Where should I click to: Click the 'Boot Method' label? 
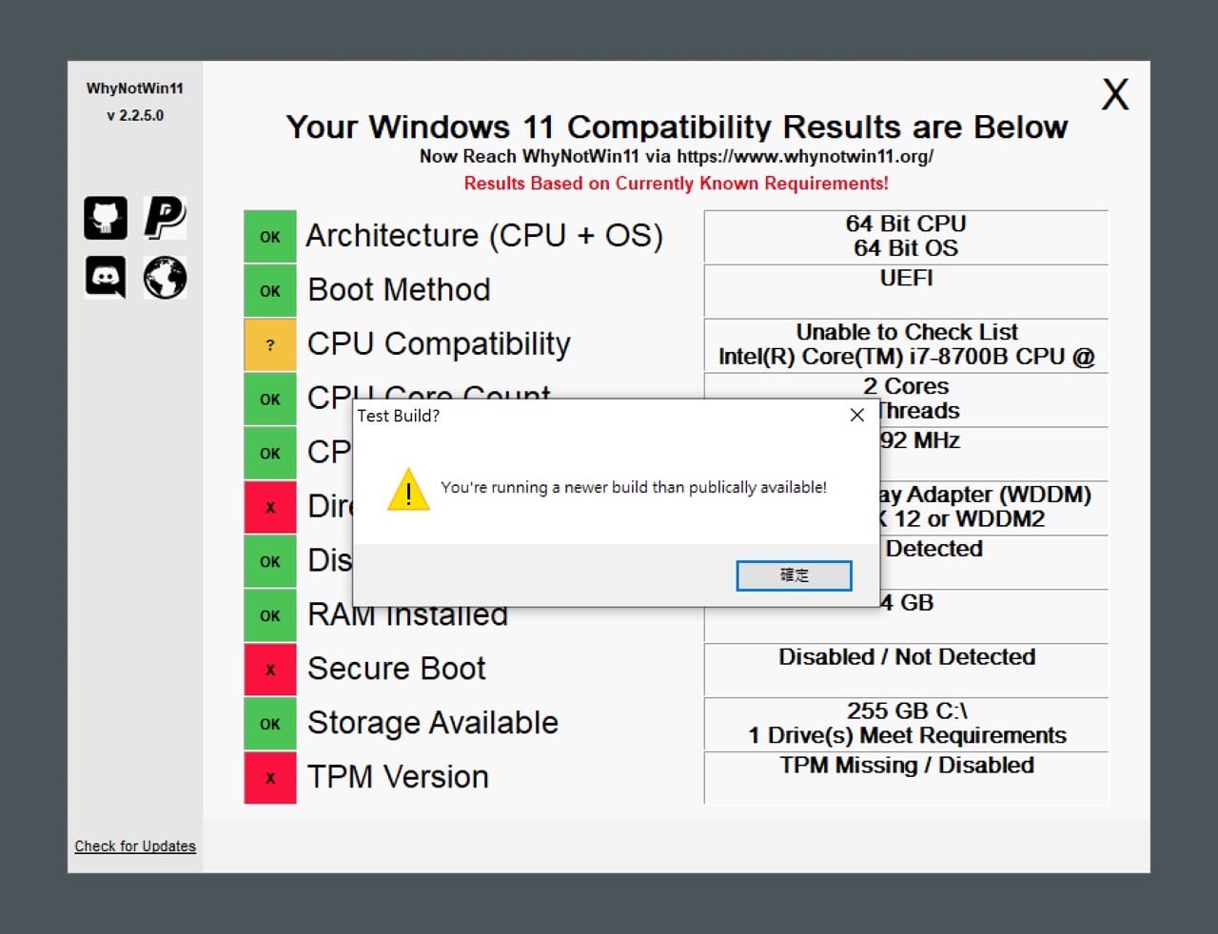point(399,289)
